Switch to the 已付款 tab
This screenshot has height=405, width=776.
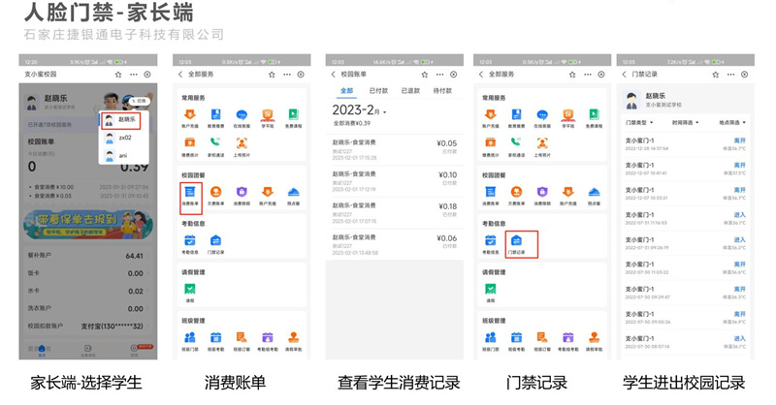(378, 90)
